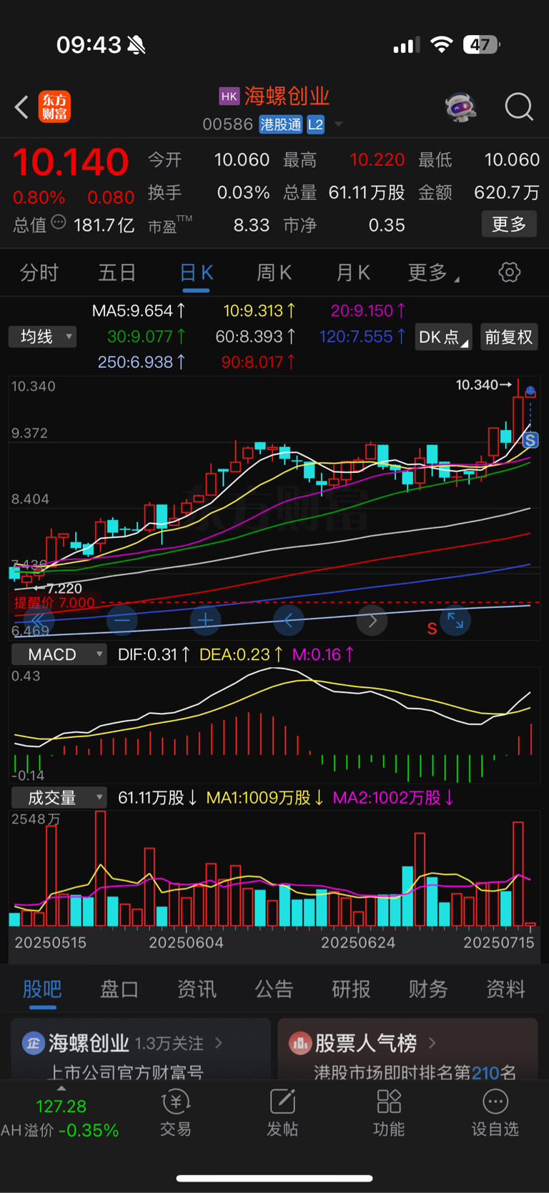Expand stock switcher dropdown triangle
The height and width of the screenshot is (1193, 549).
339,124
